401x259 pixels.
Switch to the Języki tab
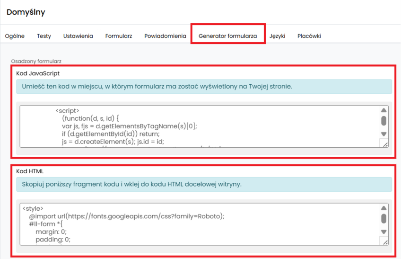[277, 36]
